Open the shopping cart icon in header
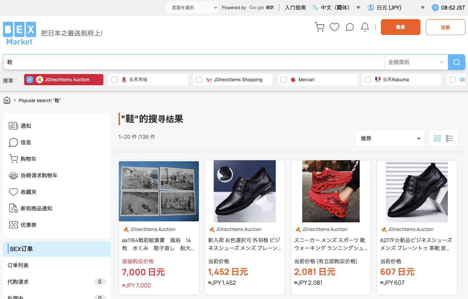 coord(319,27)
